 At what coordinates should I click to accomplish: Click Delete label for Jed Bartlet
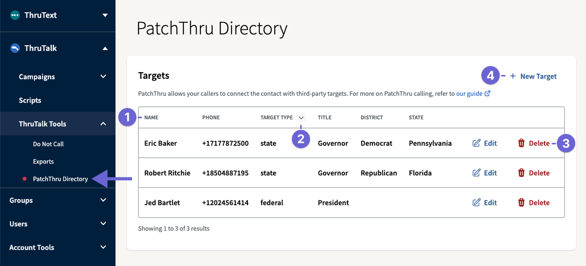pyautogui.click(x=539, y=202)
